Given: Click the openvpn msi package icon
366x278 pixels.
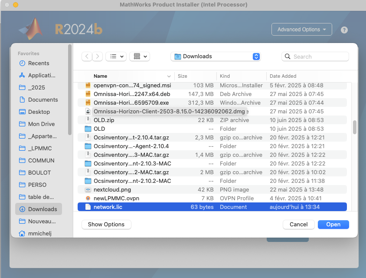Looking at the screenshot, I should [x=88, y=85].
